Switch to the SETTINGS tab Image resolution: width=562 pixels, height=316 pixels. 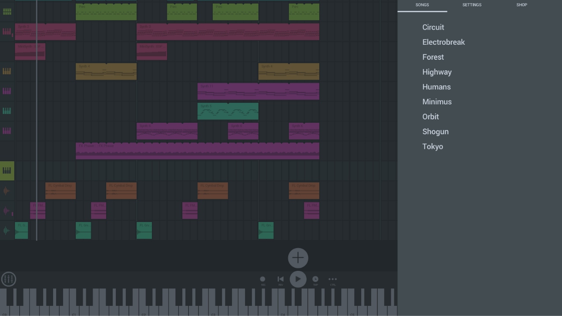(472, 5)
